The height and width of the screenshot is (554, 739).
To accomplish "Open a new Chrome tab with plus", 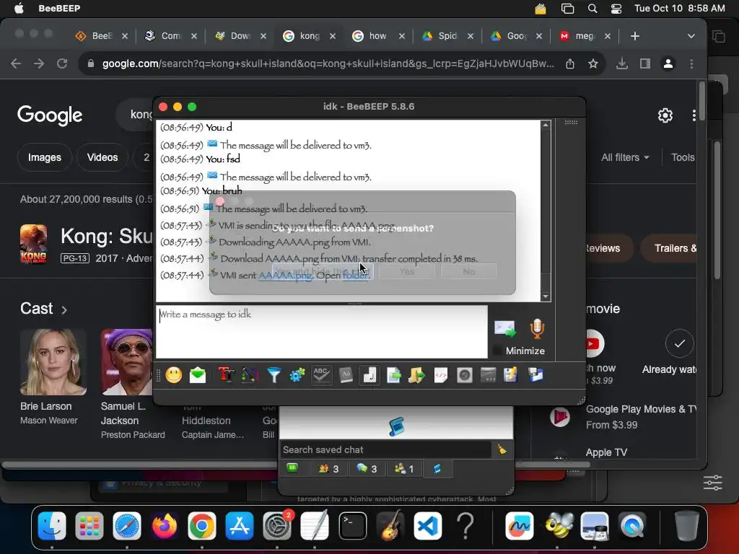I will click(635, 36).
